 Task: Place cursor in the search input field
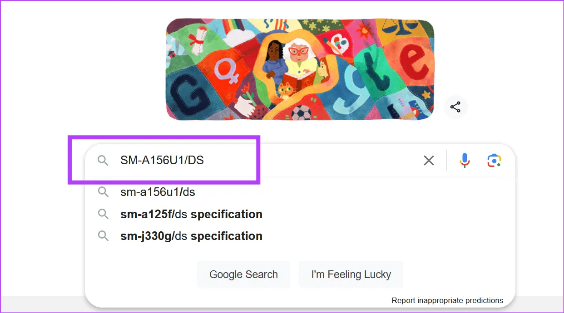[227, 160]
